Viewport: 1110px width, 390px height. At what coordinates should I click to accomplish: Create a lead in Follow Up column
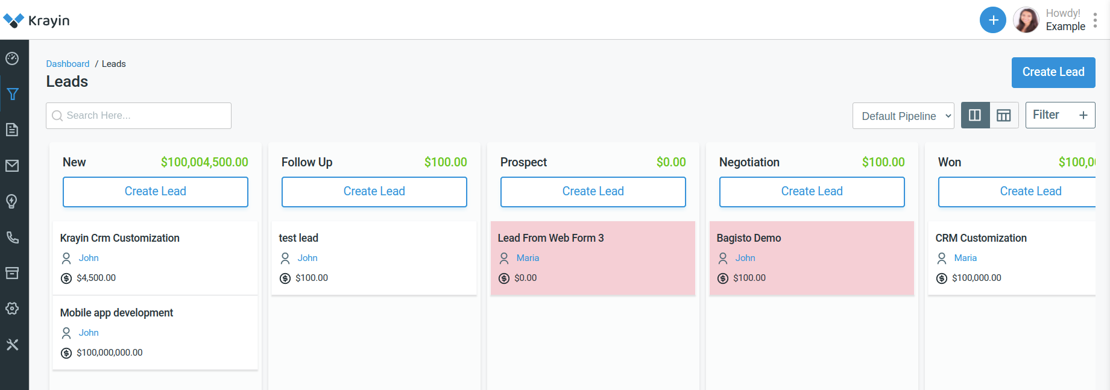[x=374, y=192]
